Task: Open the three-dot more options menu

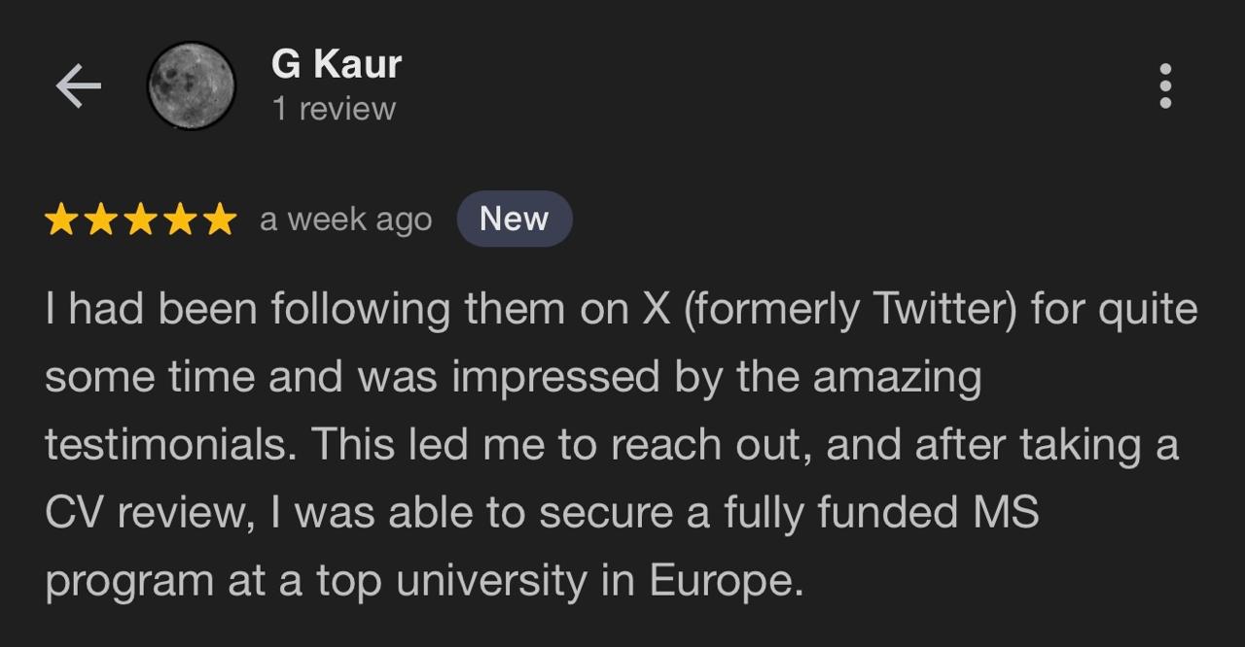Action: pos(1165,86)
